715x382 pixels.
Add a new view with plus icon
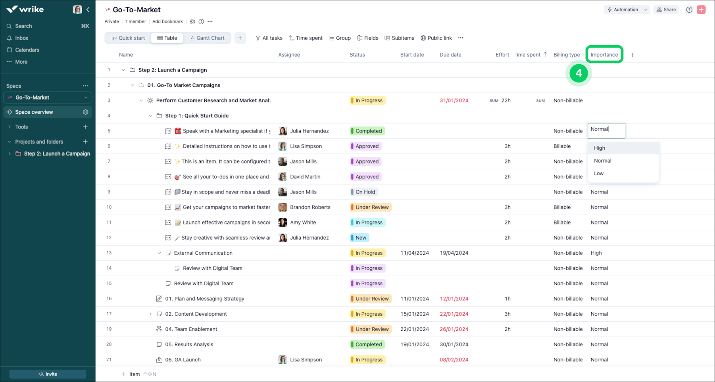click(240, 38)
